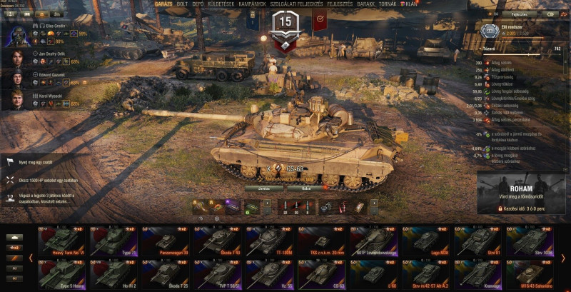Select the Kranvagn tank in carousel
This screenshot has height=292, width=571.
pyautogui.click(x=477, y=275)
